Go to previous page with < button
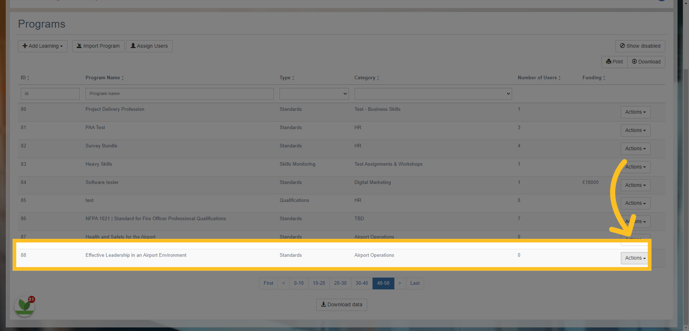The height and width of the screenshot is (331, 689). click(x=283, y=283)
